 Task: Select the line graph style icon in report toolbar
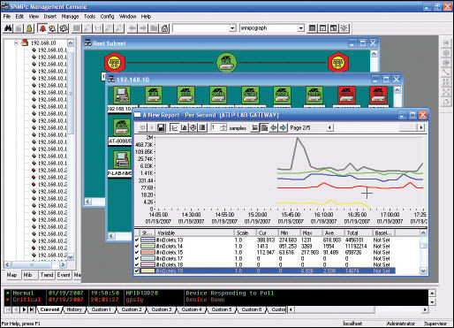[175, 127]
